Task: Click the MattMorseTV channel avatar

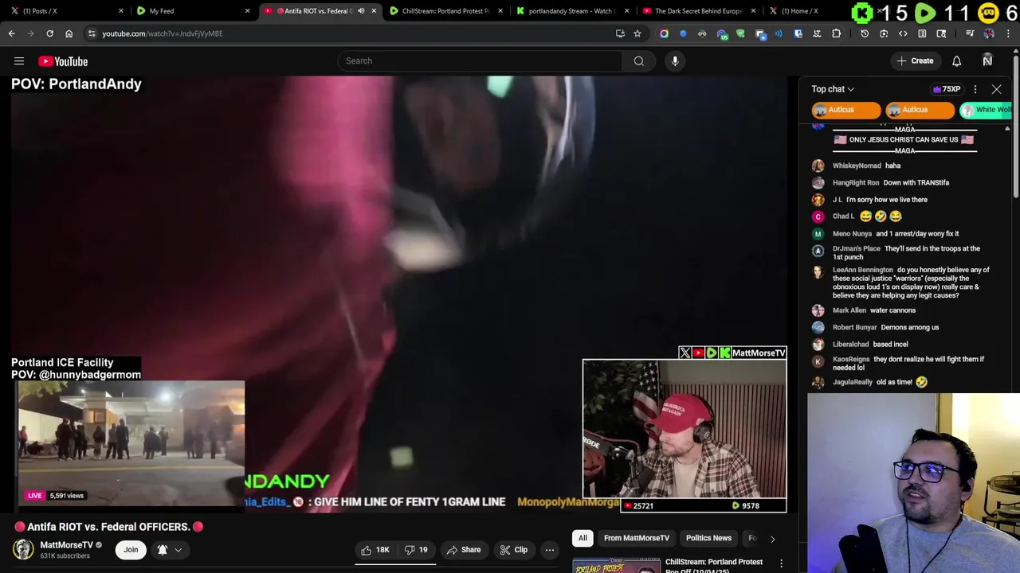Action: coord(23,549)
